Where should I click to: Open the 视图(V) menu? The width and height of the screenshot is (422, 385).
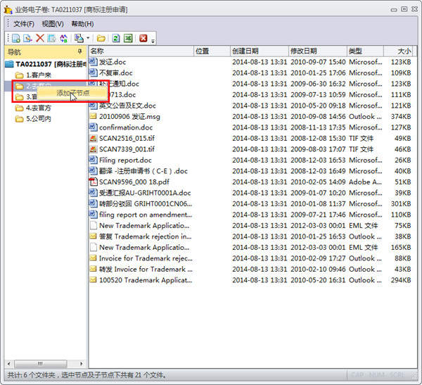pyautogui.click(x=53, y=24)
